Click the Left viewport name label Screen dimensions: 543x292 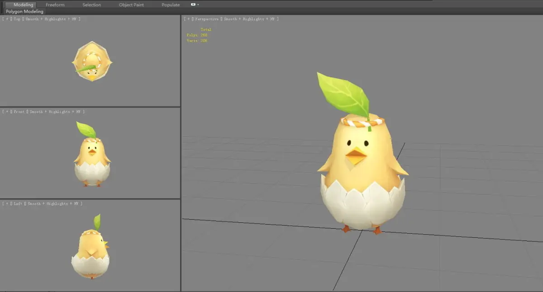pyautogui.click(x=18, y=204)
